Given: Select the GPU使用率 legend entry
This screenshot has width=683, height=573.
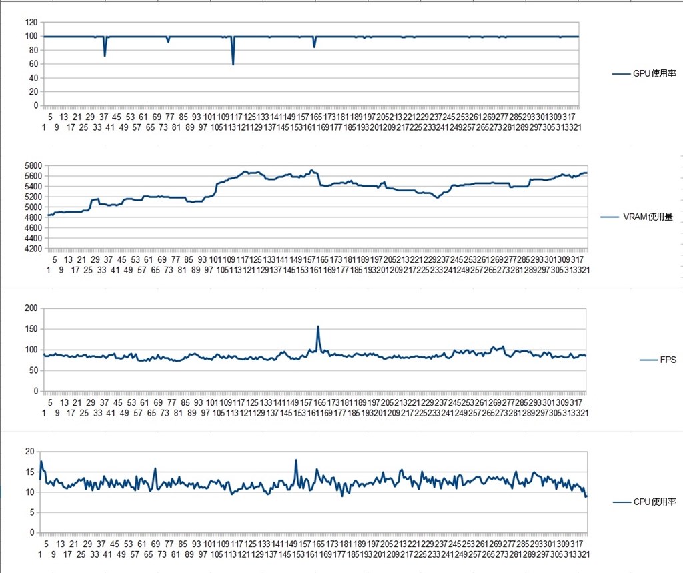Looking at the screenshot, I should (x=644, y=73).
